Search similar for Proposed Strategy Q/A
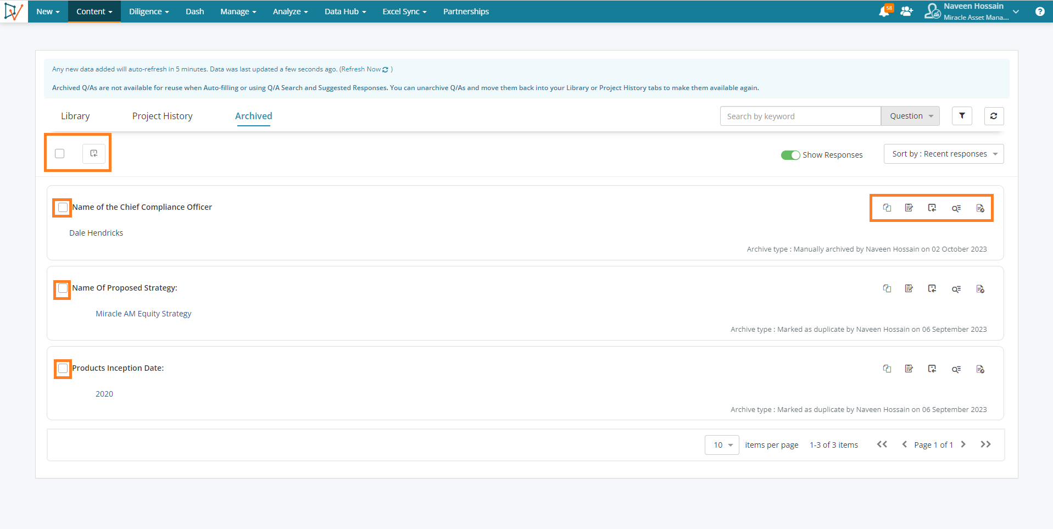This screenshot has height=529, width=1053. [956, 289]
